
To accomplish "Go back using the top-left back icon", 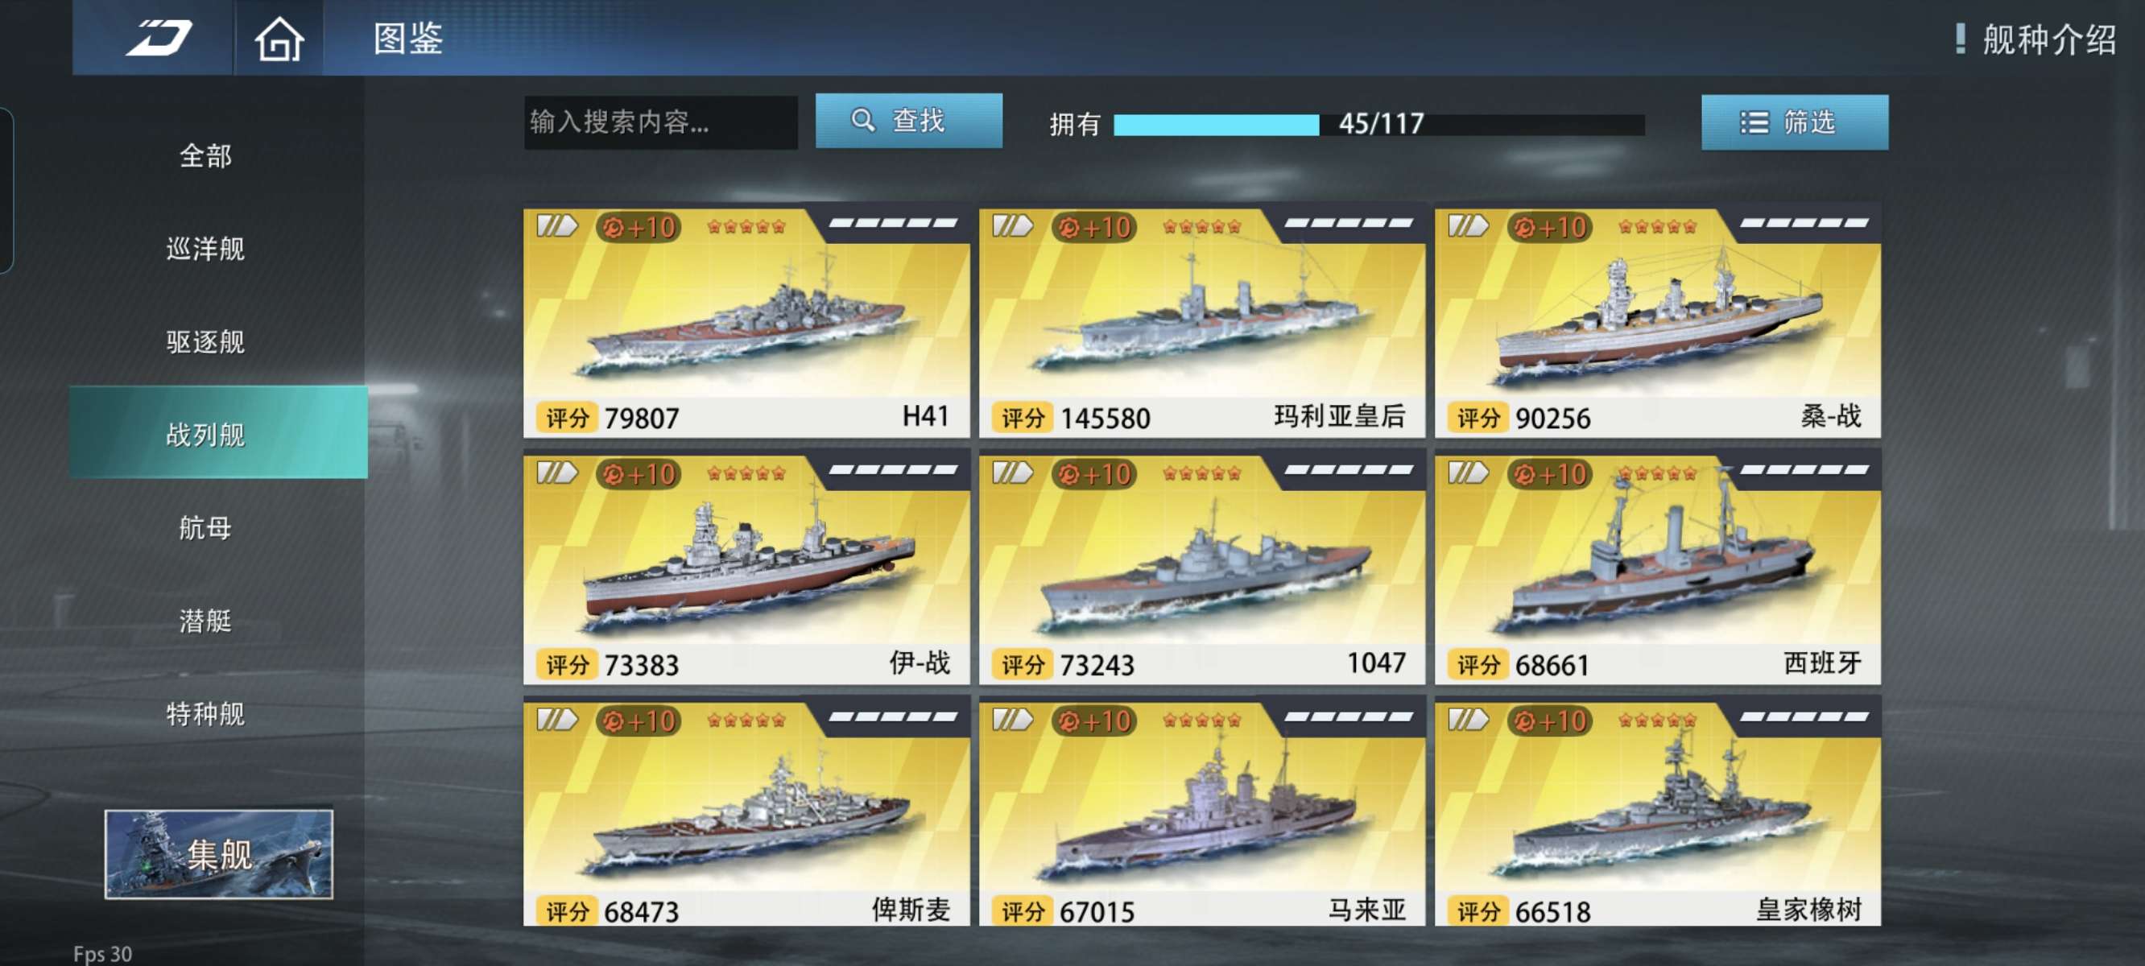I will coord(158,39).
